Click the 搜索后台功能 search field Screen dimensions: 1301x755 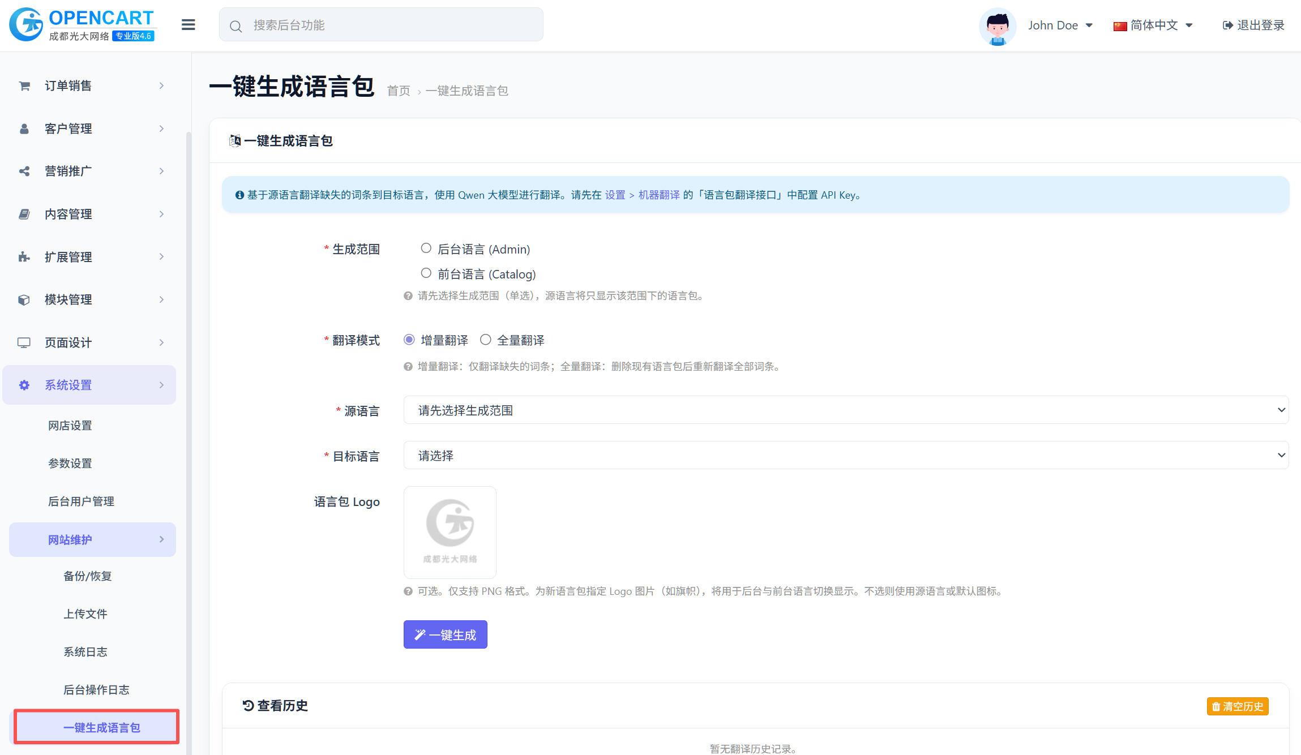pyautogui.click(x=381, y=25)
